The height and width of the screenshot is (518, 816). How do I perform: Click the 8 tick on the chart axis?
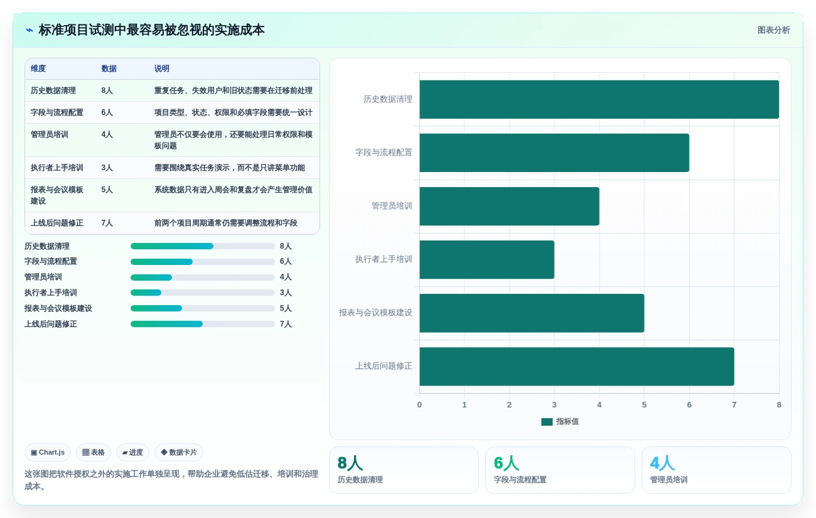coord(779,405)
